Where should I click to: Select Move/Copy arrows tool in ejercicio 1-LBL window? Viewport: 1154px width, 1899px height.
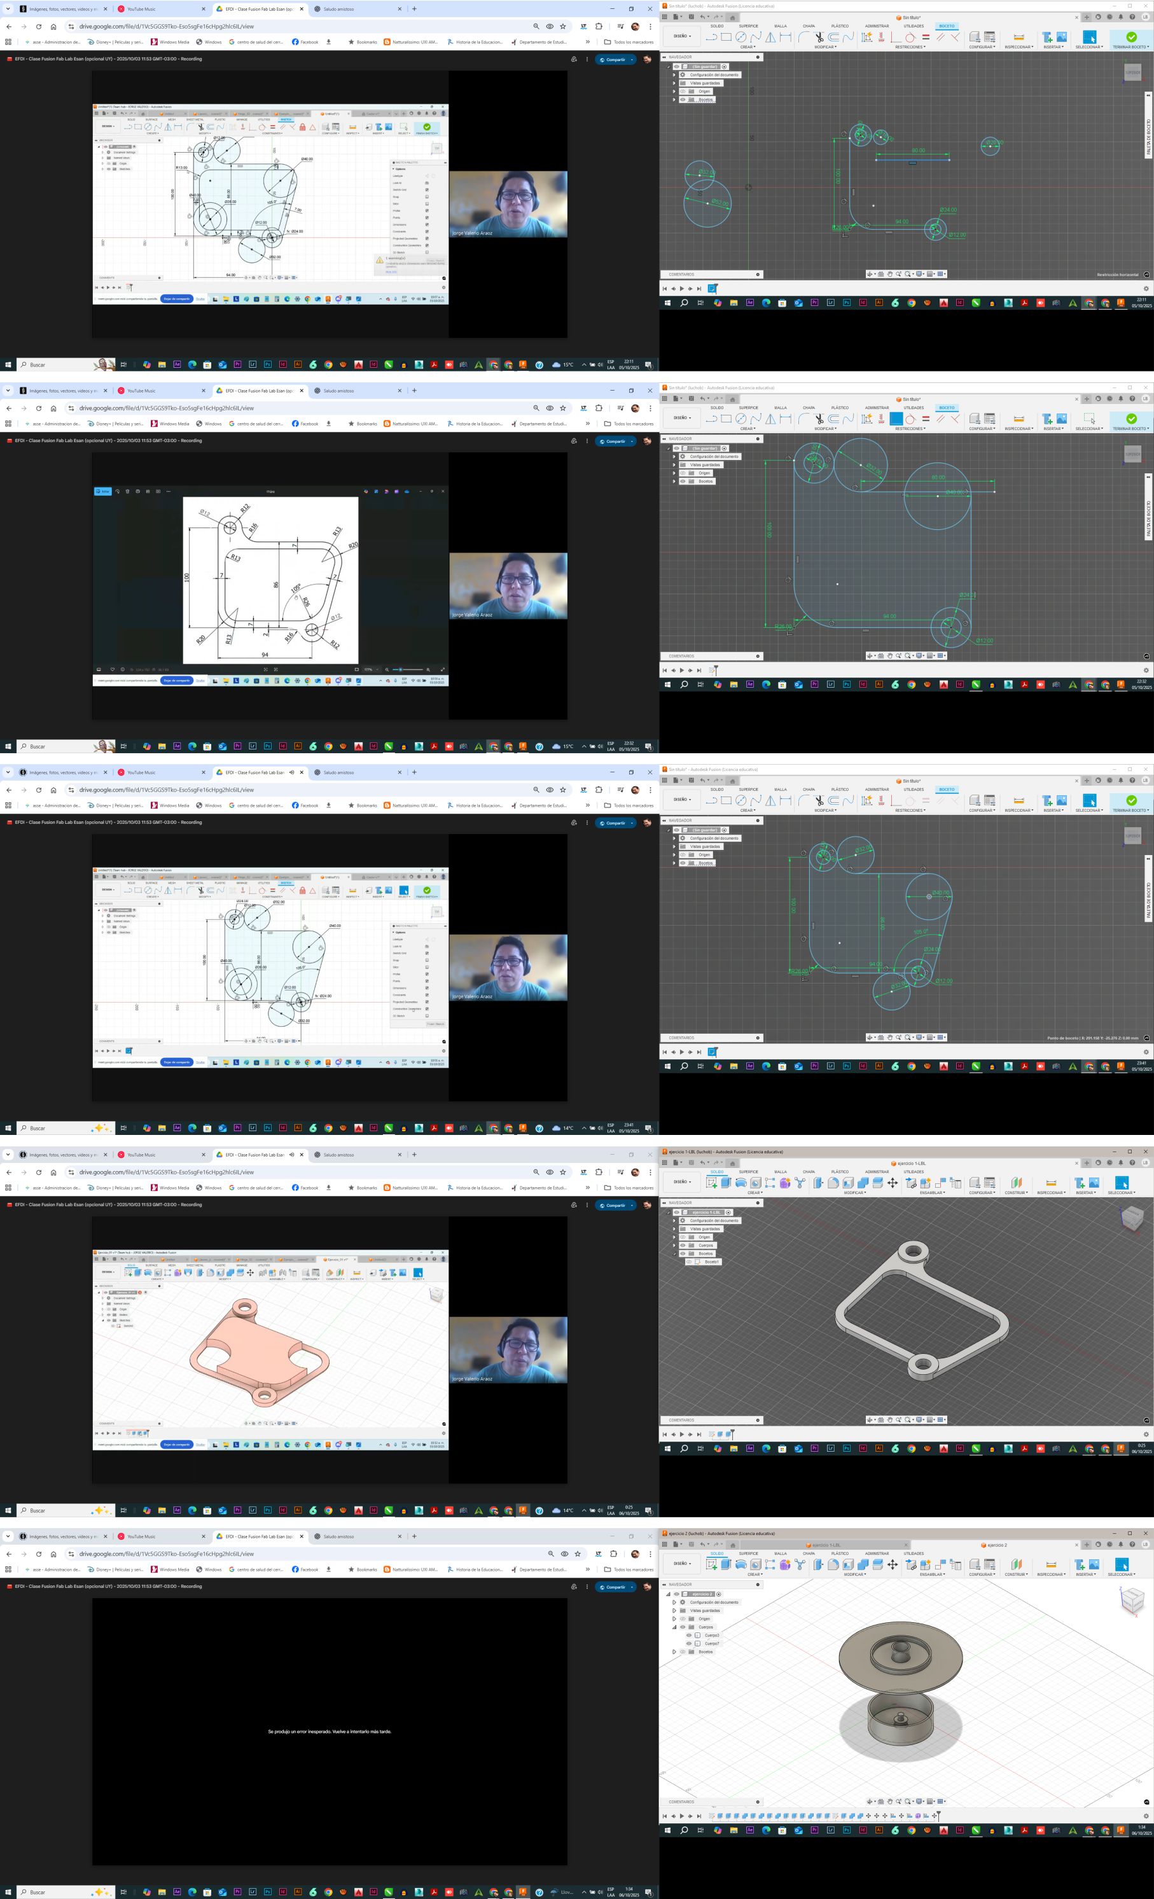pyautogui.click(x=892, y=1182)
